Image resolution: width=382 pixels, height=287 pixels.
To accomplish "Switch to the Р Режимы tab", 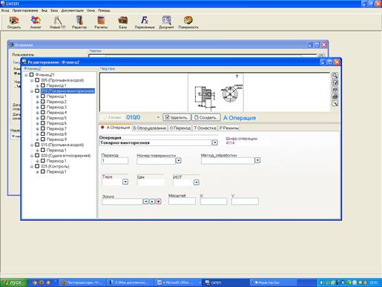I will [229, 128].
